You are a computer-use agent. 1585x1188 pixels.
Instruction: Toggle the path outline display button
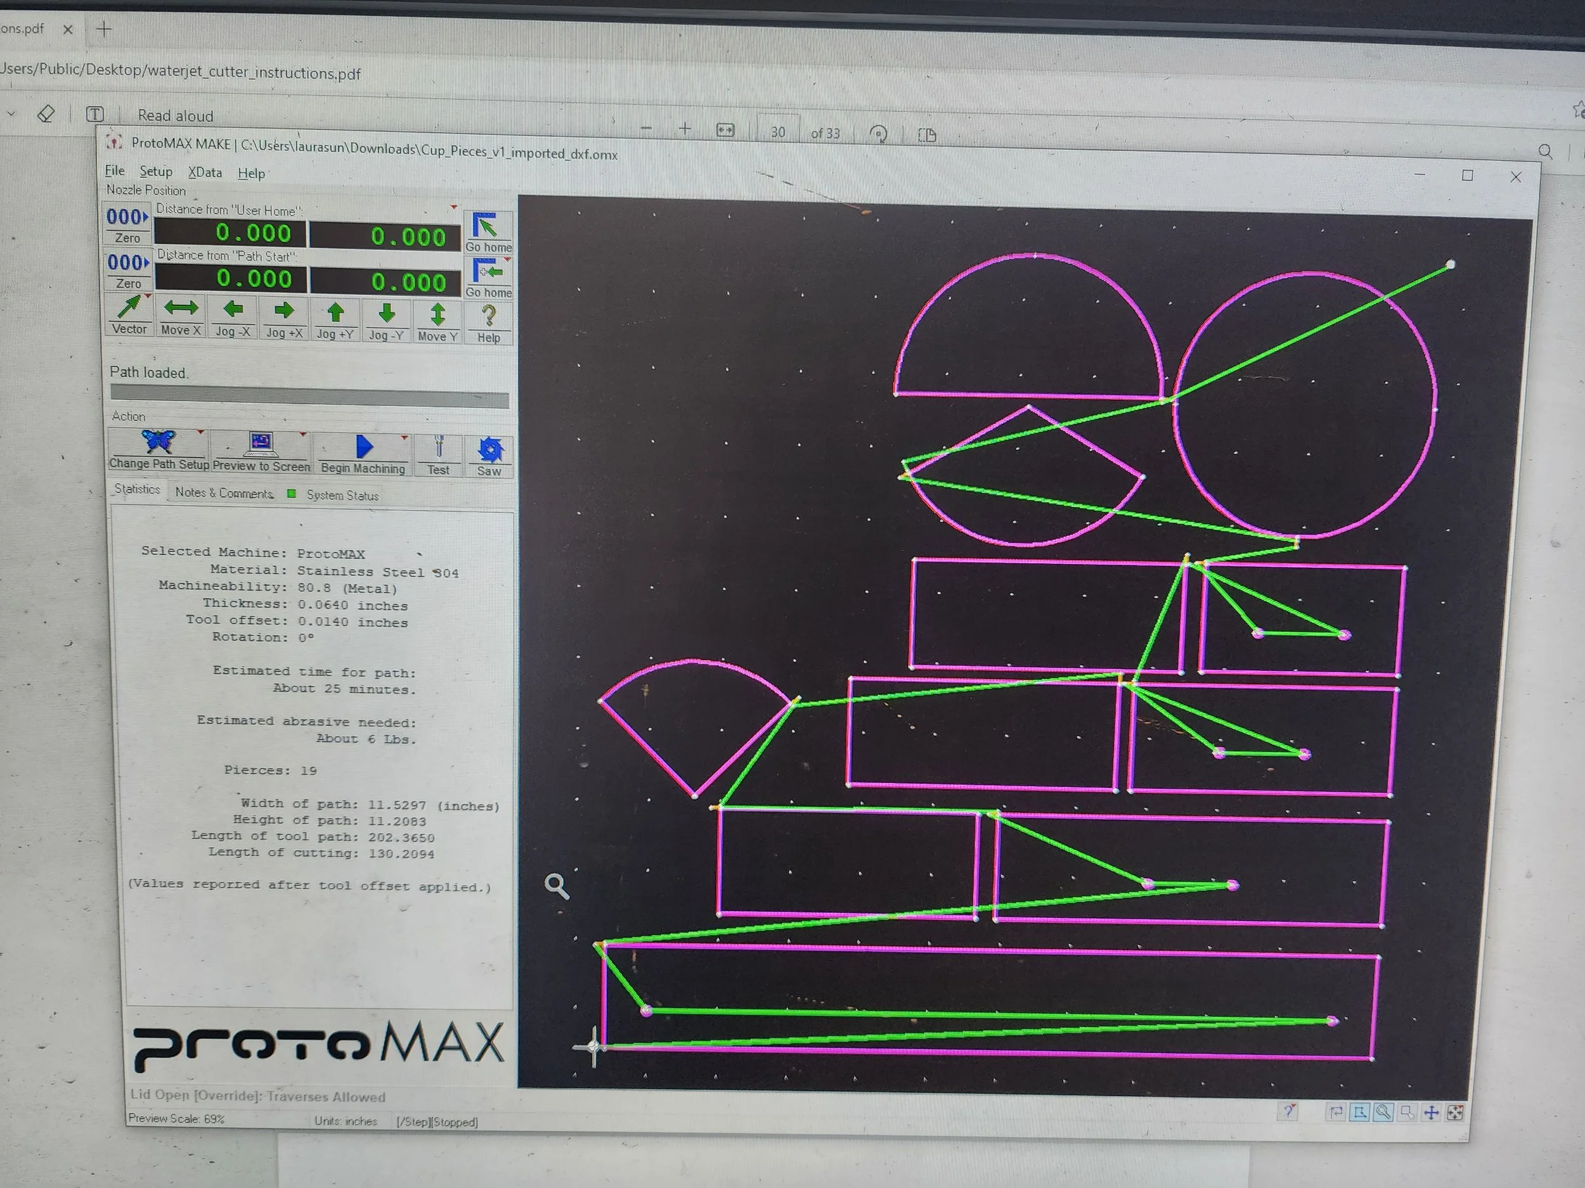(1359, 1112)
